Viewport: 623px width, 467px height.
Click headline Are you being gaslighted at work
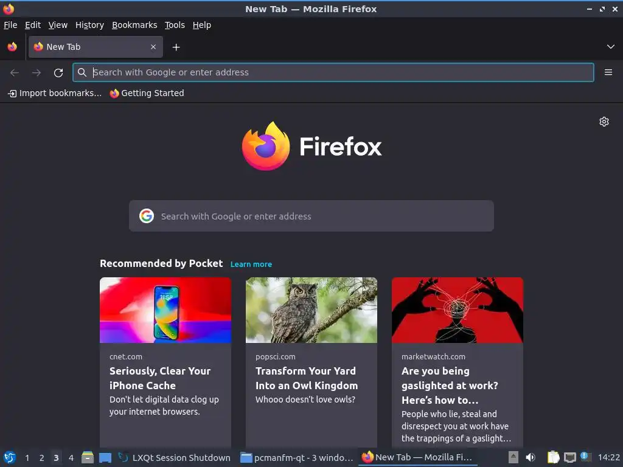coord(450,385)
